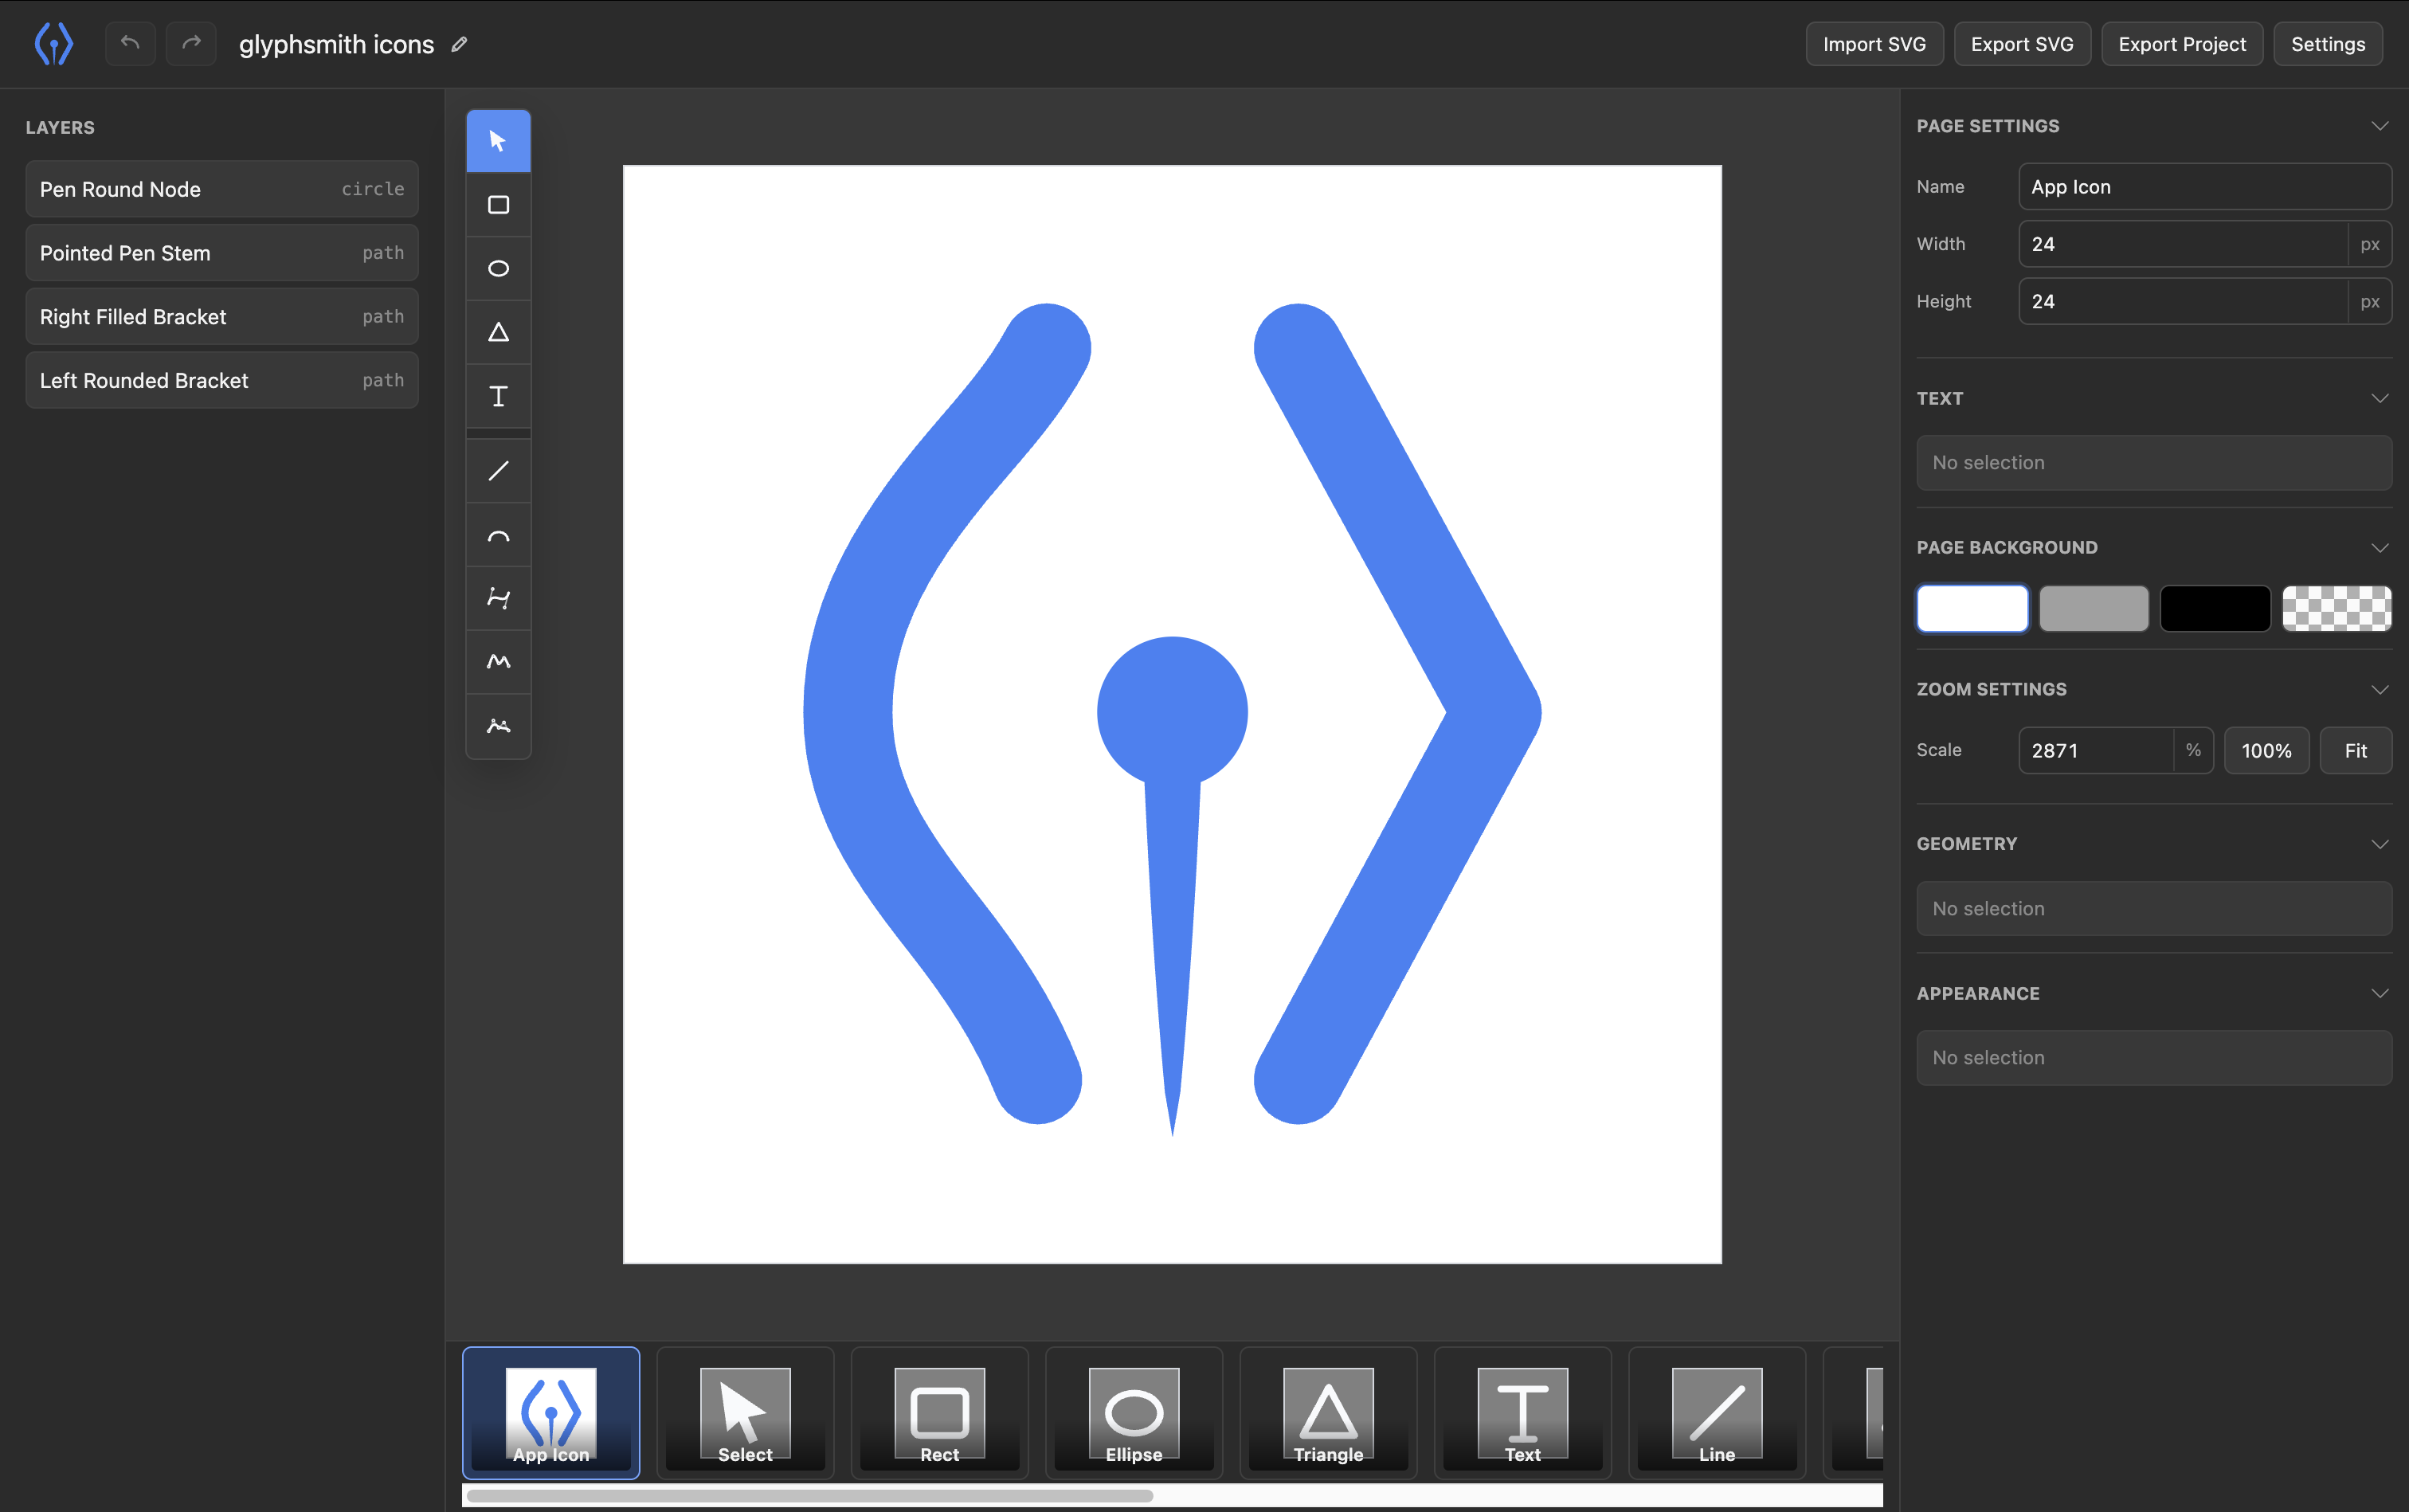Reset zoom with the 100% button

(x=2266, y=750)
